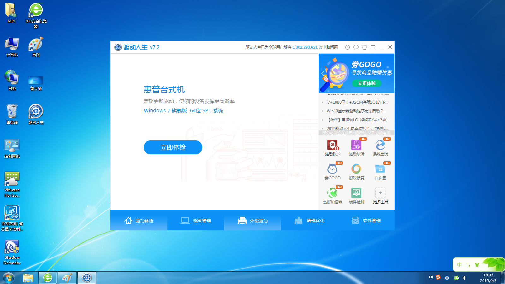Switch to the 软件管理 tab
Screen dimensions: 505x284
pos(366,221)
